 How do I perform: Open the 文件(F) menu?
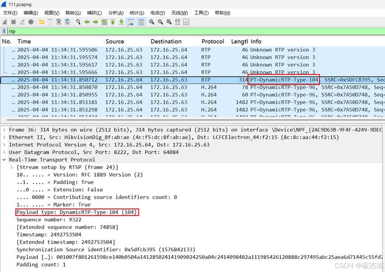click(x=10, y=13)
